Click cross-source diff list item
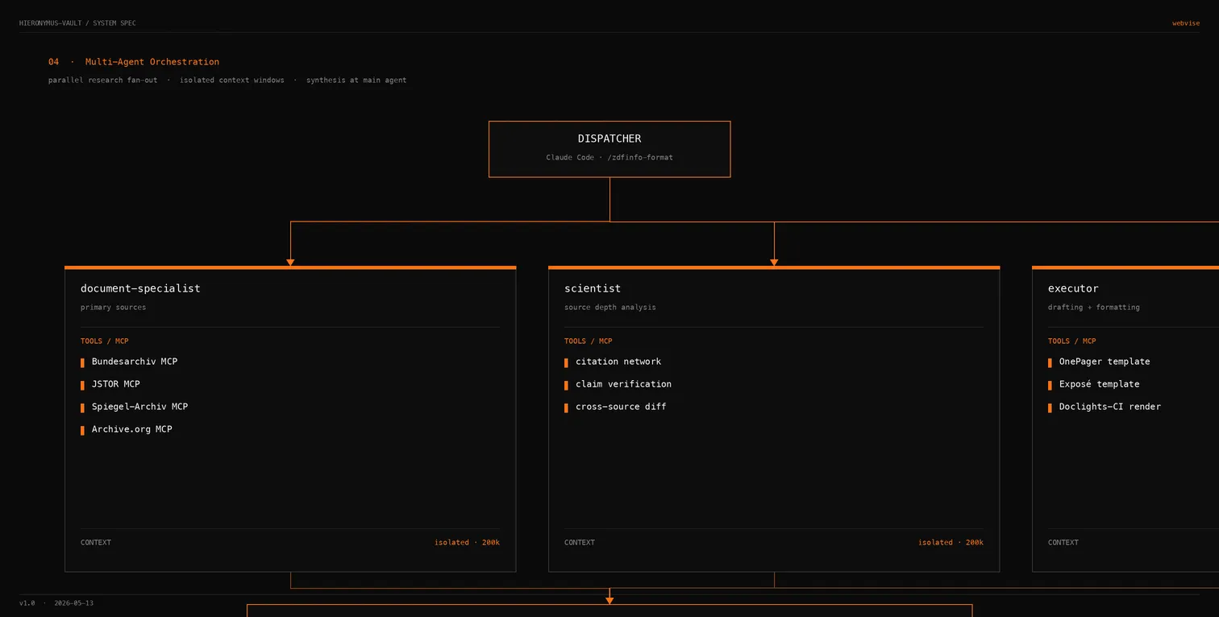Screen dimensions: 1219x617 click(621, 407)
